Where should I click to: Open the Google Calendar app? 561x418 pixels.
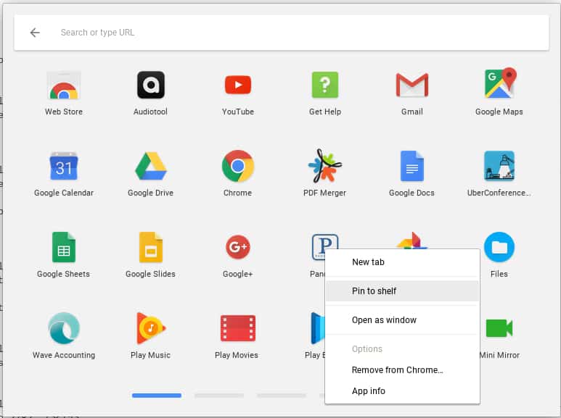(64, 166)
